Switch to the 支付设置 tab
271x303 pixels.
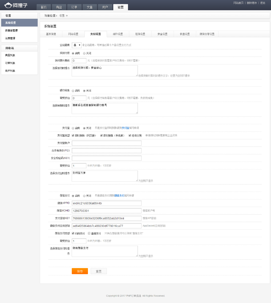(95, 34)
